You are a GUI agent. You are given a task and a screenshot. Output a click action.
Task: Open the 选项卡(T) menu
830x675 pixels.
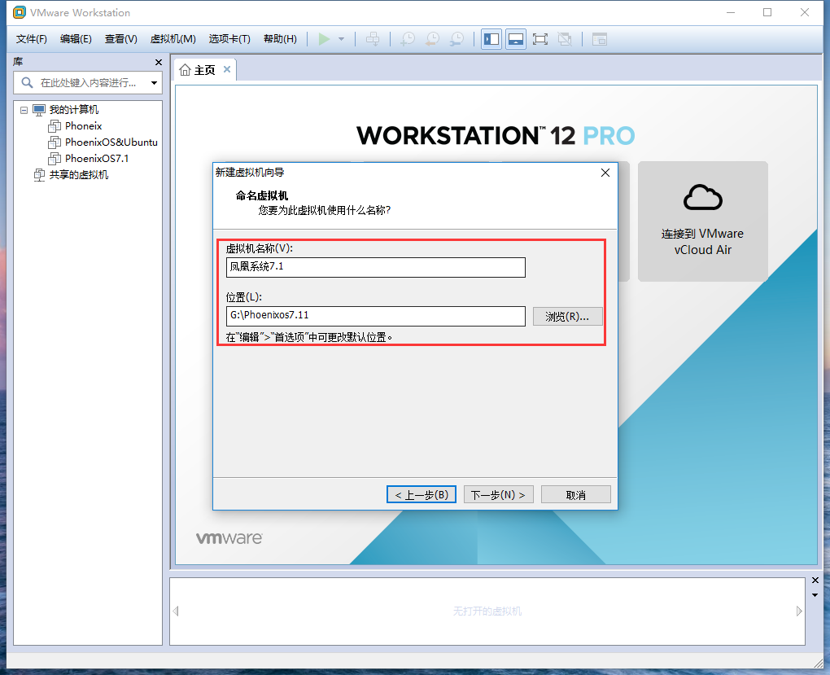point(229,39)
